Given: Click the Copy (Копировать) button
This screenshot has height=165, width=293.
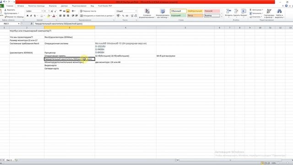Looking at the screenshot, I should (11, 13).
